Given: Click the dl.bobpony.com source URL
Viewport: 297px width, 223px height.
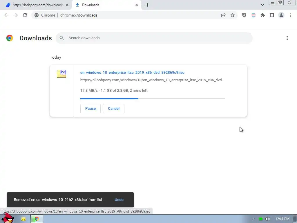Looking at the screenshot, I should [152, 80].
